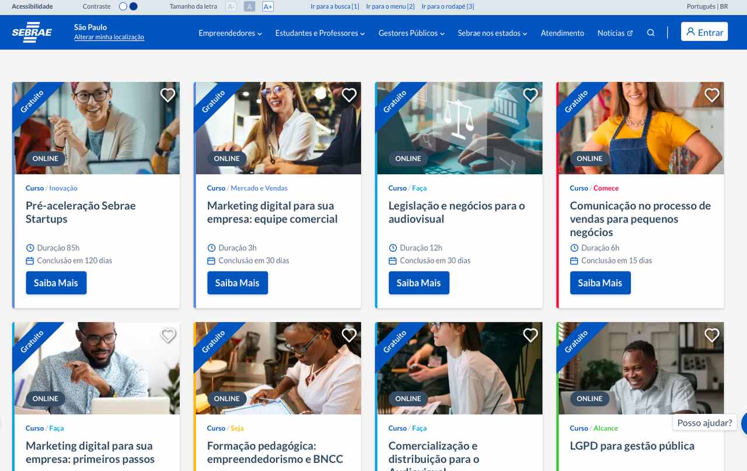Image resolution: width=747 pixels, height=471 pixels.
Task: Click Conclusão em 15 dias text
Action: [x=617, y=261]
